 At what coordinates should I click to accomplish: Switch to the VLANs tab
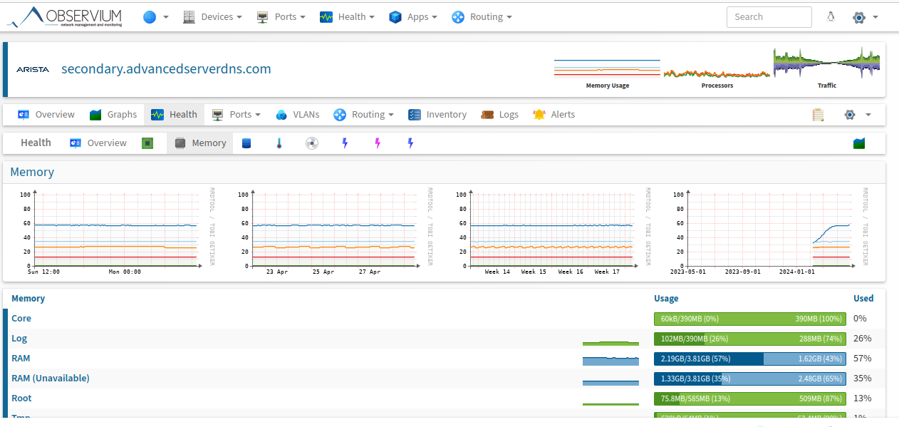click(x=297, y=115)
